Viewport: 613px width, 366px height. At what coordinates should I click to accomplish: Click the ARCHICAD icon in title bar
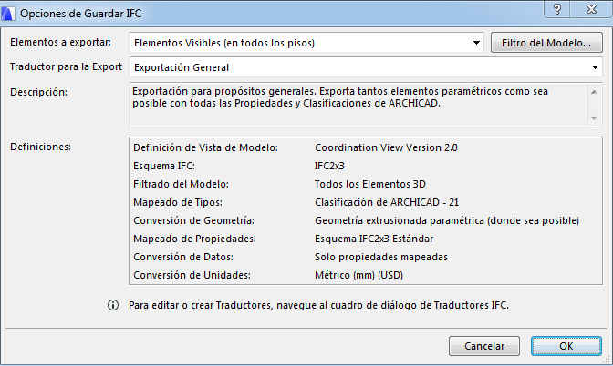(x=10, y=12)
